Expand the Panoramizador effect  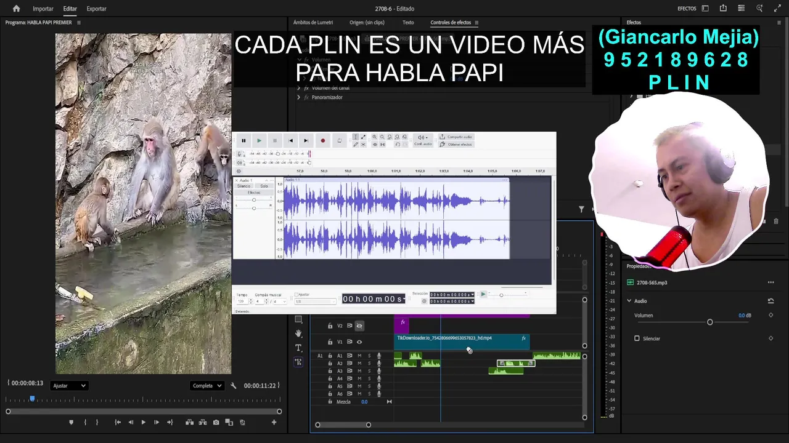click(299, 97)
